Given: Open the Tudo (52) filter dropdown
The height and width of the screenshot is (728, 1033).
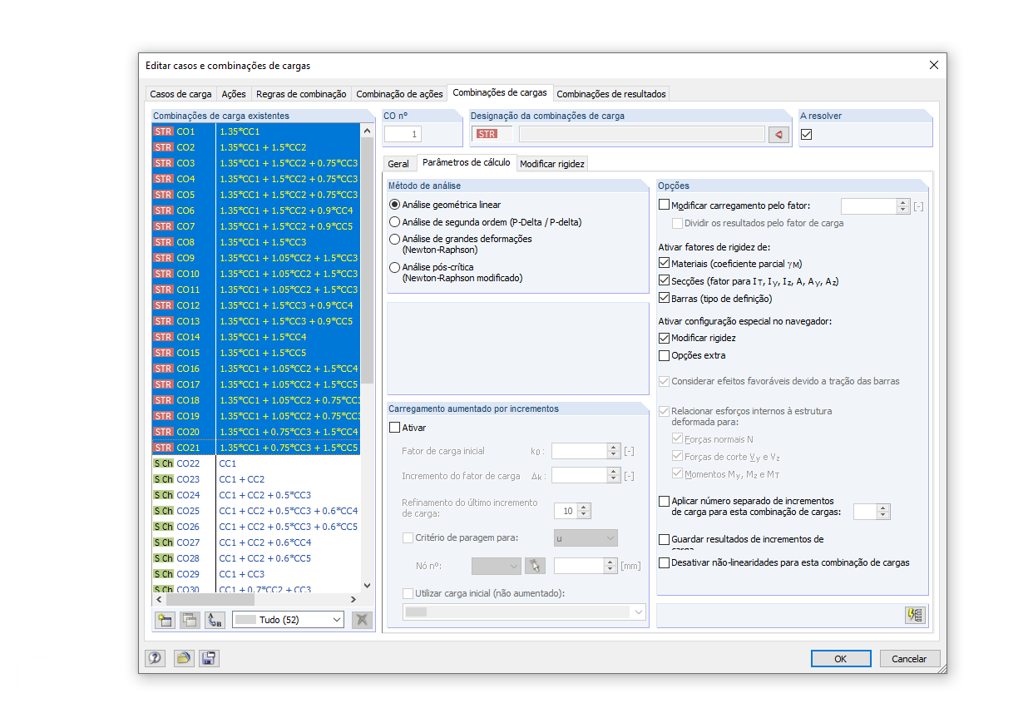Looking at the screenshot, I should tap(288, 620).
